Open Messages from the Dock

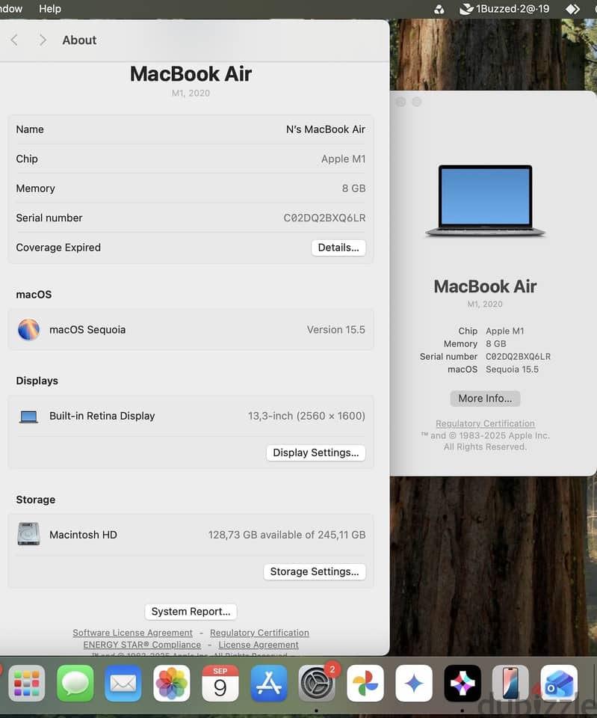[75, 683]
